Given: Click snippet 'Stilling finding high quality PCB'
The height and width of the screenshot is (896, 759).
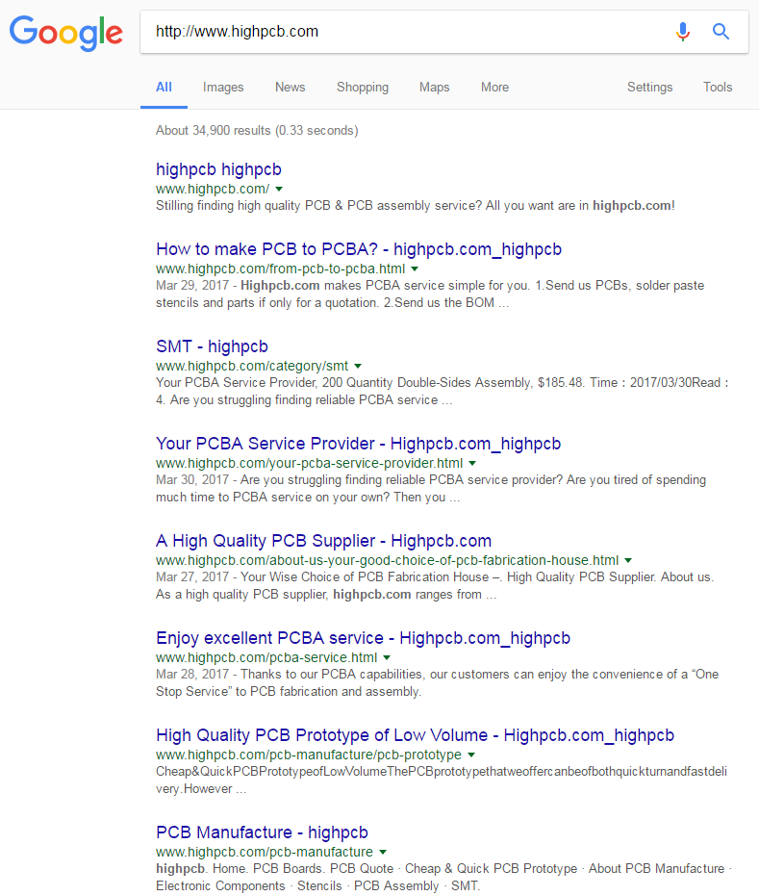Looking at the screenshot, I should coord(416,206).
